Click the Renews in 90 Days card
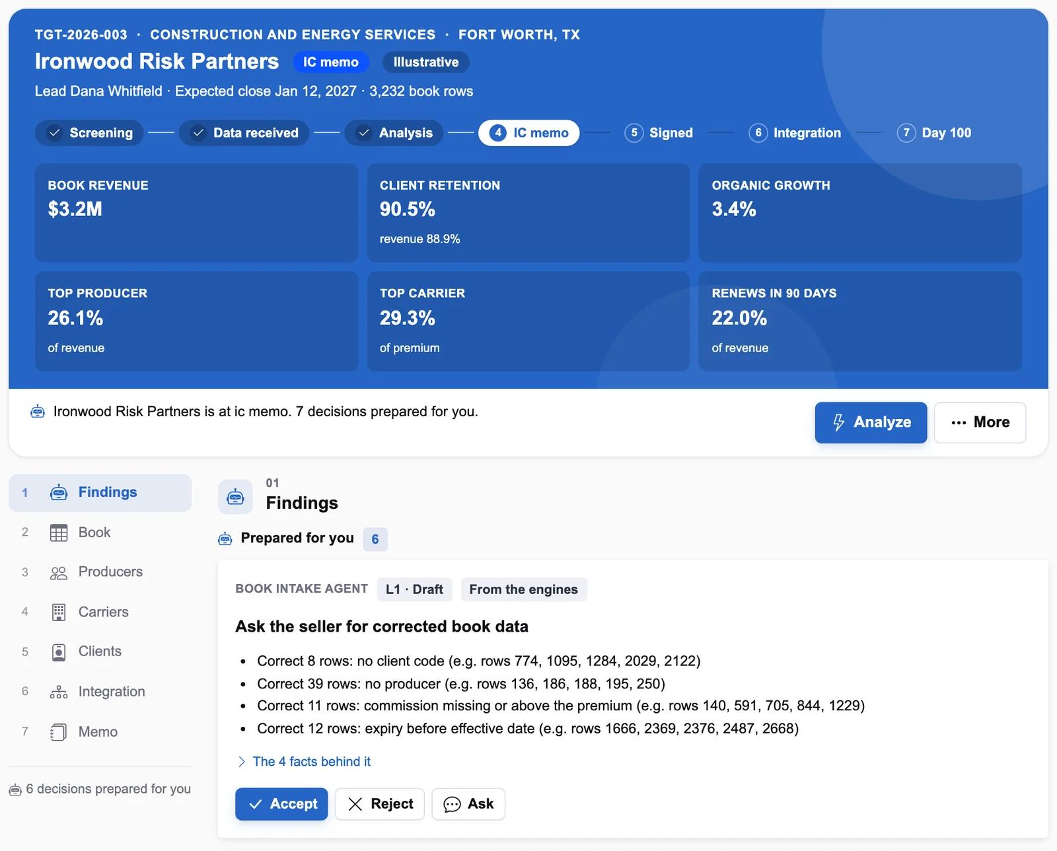This screenshot has width=1057, height=851. click(x=860, y=321)
